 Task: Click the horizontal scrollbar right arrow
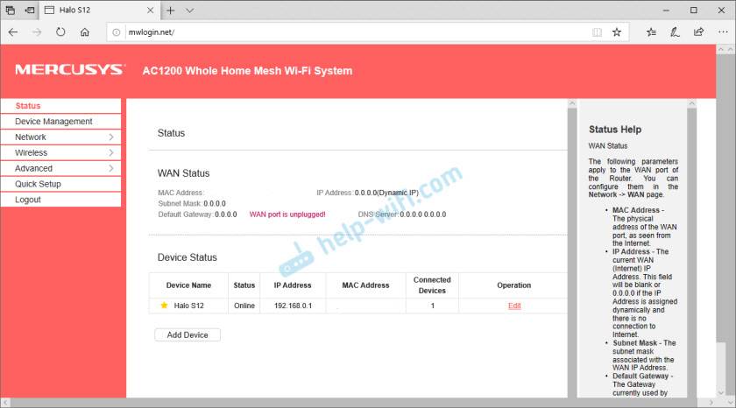click(x=711, y=403)
